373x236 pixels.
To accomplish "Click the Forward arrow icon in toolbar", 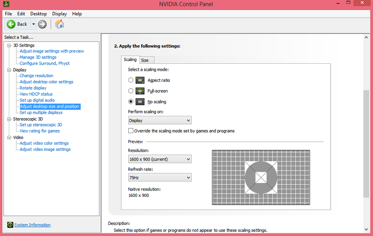I will (x=42, y=24).
